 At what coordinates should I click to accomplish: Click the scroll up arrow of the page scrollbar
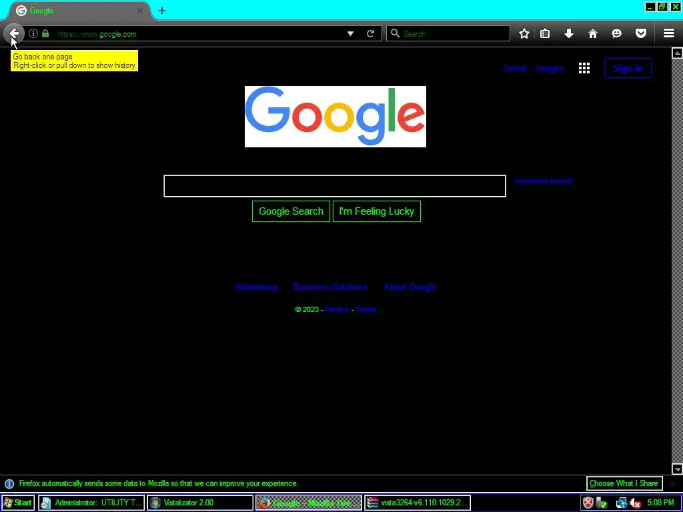[677, 53]
